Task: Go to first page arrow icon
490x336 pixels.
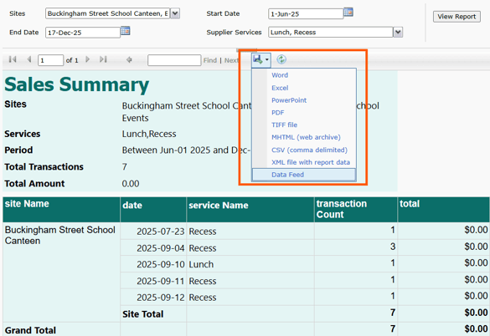Action: tap(13, 59)
